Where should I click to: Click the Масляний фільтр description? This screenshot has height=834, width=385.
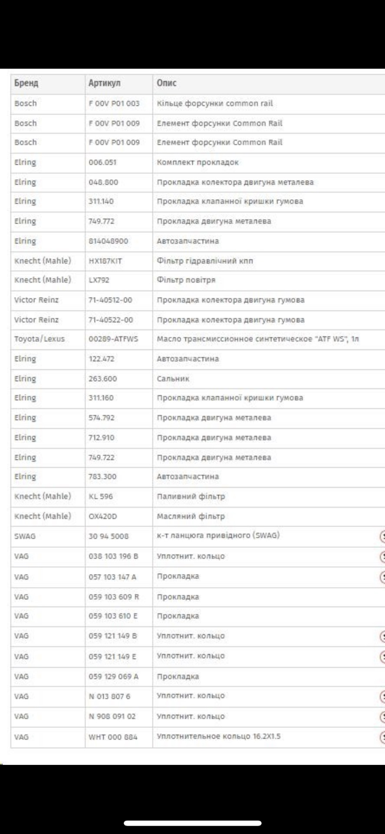tap(191, 516)
